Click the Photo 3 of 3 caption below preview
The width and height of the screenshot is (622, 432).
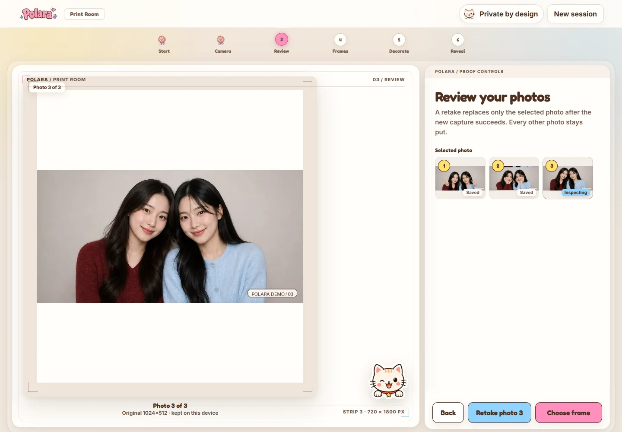tap(170, 406)
